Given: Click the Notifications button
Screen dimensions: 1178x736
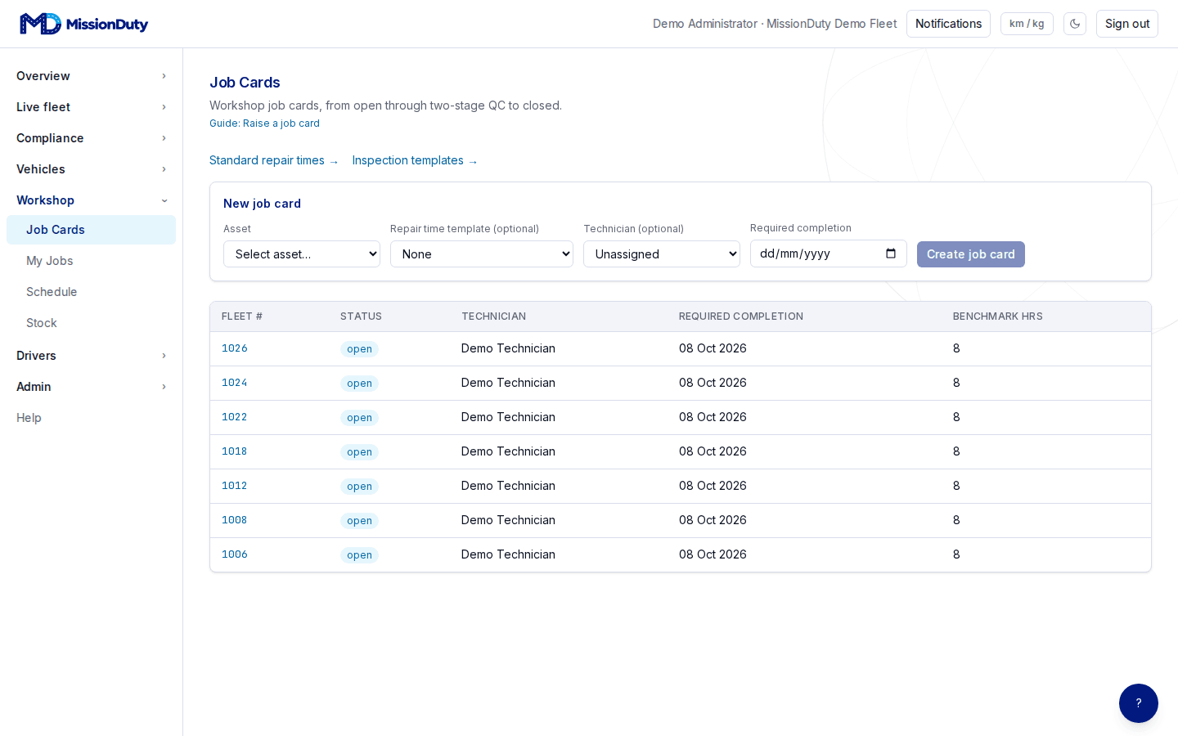Looking at the screenshot, I should (x=948, y=24).
